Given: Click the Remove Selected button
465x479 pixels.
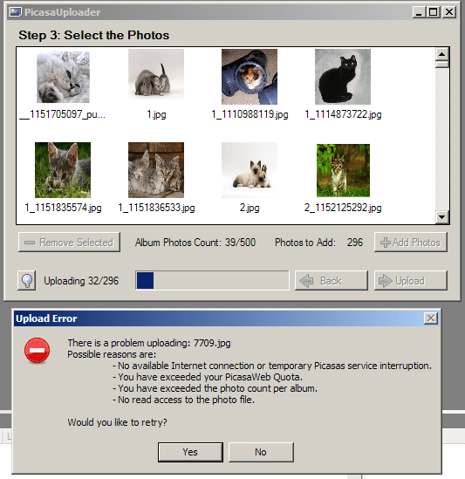Looking at the screenshot, I should 69,243.
